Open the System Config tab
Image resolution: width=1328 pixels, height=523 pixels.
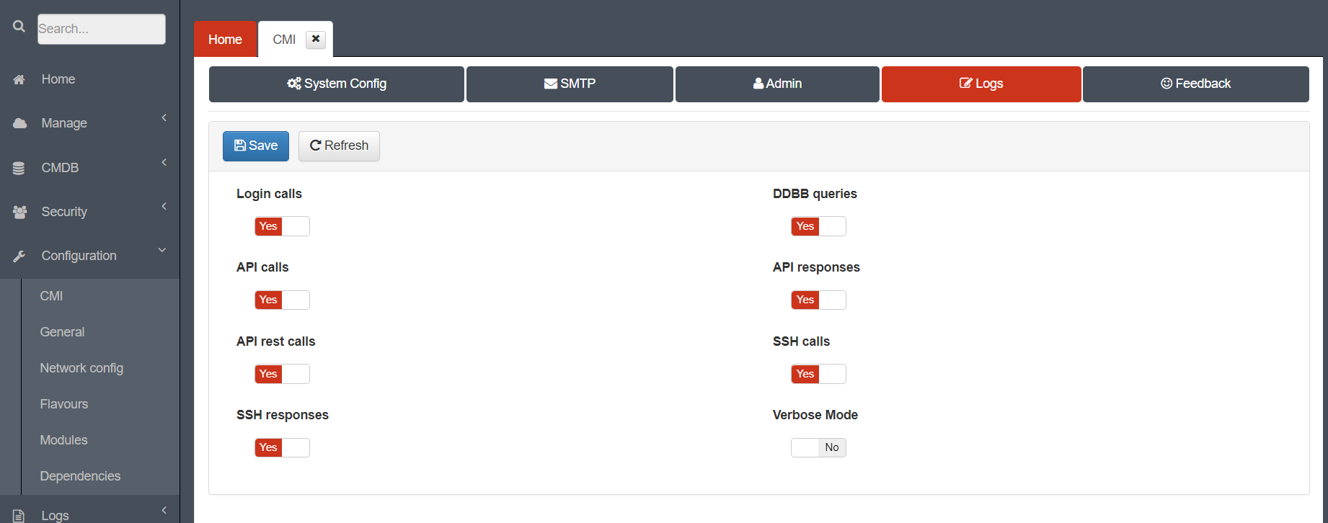337,84
